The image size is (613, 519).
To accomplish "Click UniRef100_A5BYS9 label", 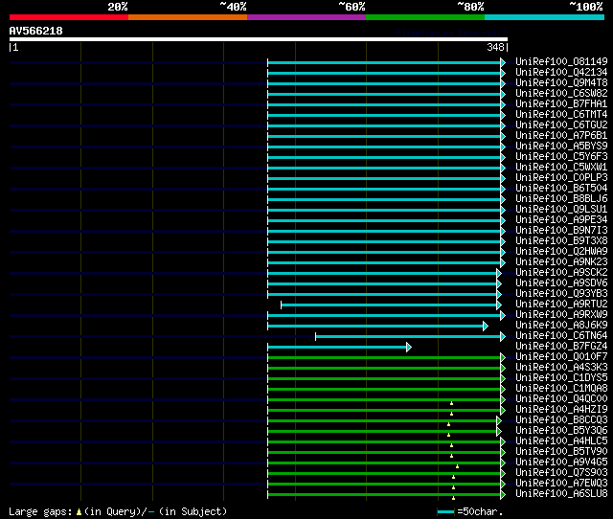I will tap(561, 147).
